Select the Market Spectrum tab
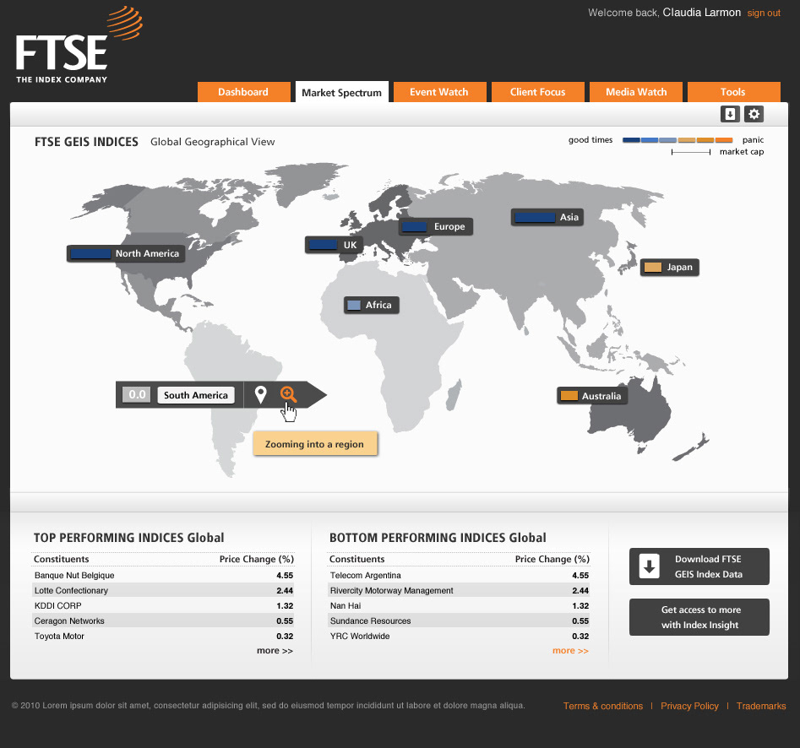Image resolution: width=800 pixels, height=748 pixels. tap(341, 92)
